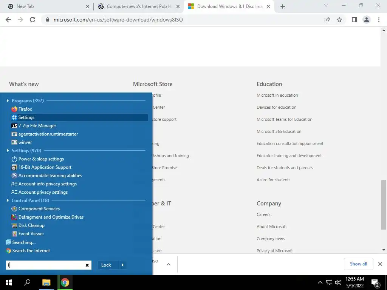Open Event Viewer
Viewport: 387px width, 290px height.
(28, 234)
